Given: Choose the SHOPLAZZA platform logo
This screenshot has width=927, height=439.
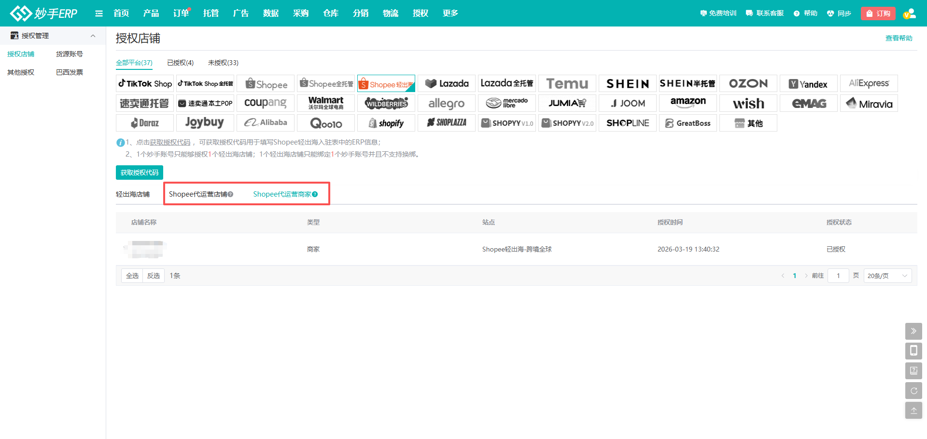Looking at the screenshot, I should [447, 123].
